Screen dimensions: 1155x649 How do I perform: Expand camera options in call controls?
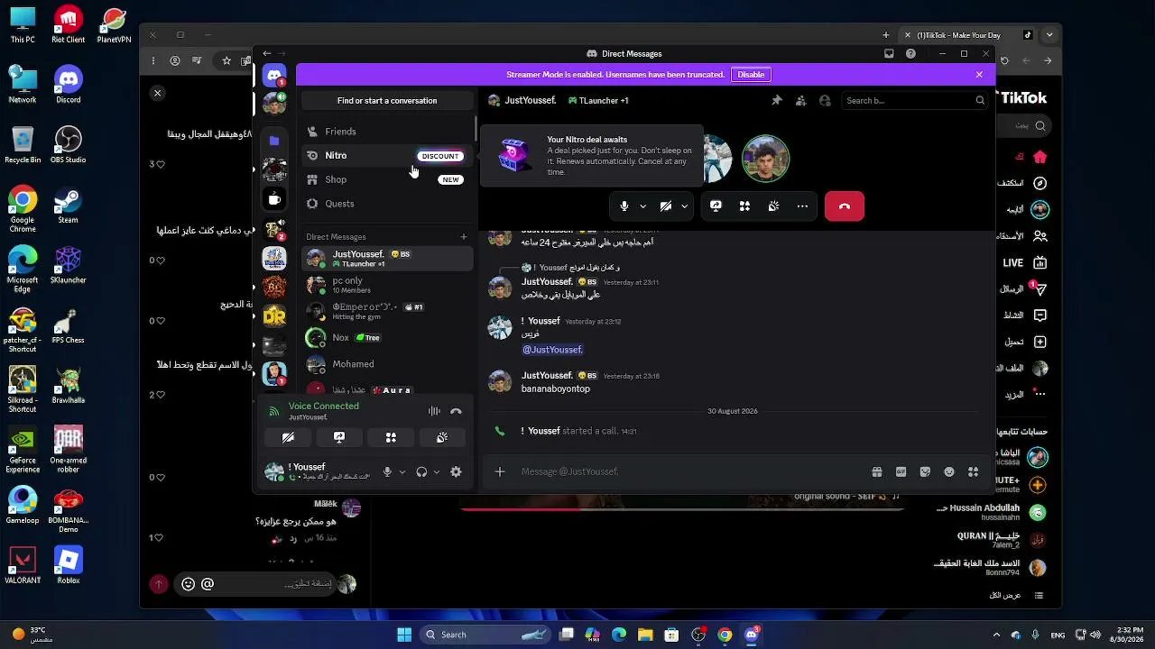[x=685, y=206]
